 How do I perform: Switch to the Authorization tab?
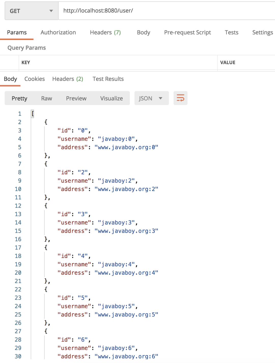tap(58, 33)
